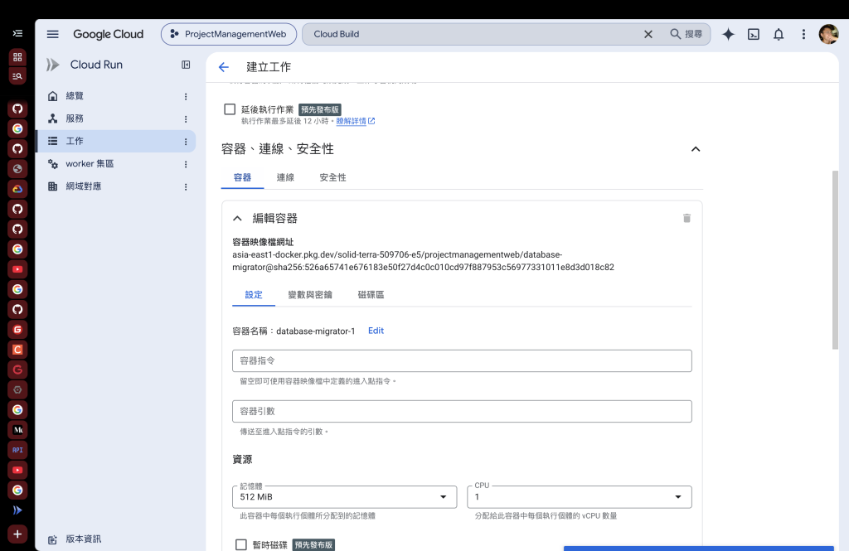Open the account avatar menu
The width and height of the screenshot is (849, 551).
pos(828,34)
